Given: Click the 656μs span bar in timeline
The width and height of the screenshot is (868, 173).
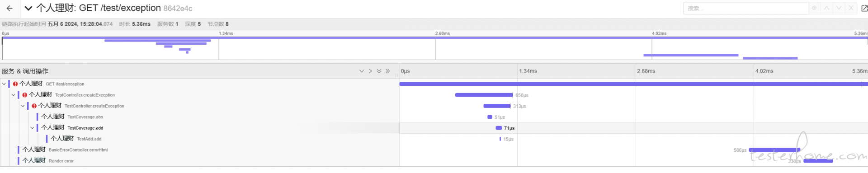Looking at the screenshot, I should (x=484, y=95).
